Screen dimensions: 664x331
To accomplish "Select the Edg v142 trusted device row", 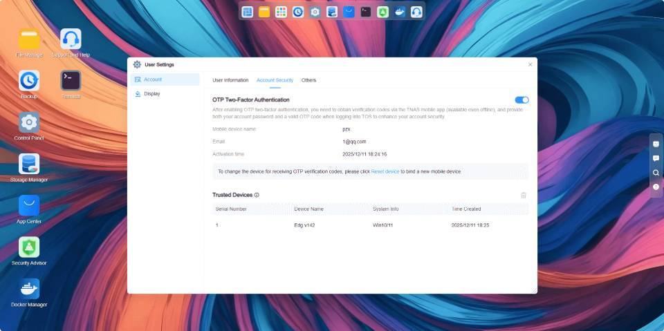I will pos(371,225).
